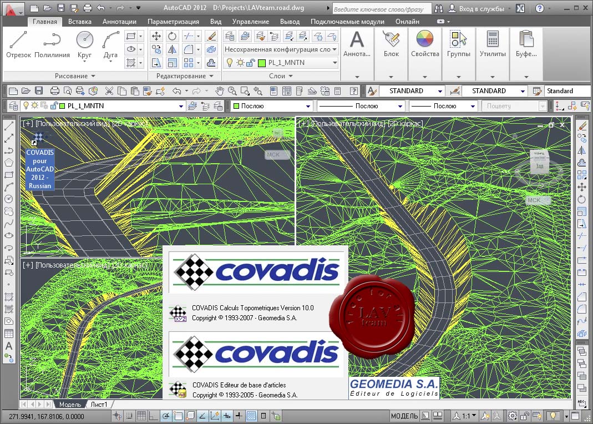Toggle layer light bulb on/off in ribbon Слои
This screenshot has width=593, height=424.
tap(230, 63)
